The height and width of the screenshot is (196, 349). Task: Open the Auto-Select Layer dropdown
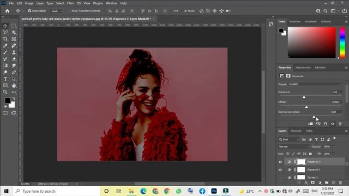pos(57,11)
